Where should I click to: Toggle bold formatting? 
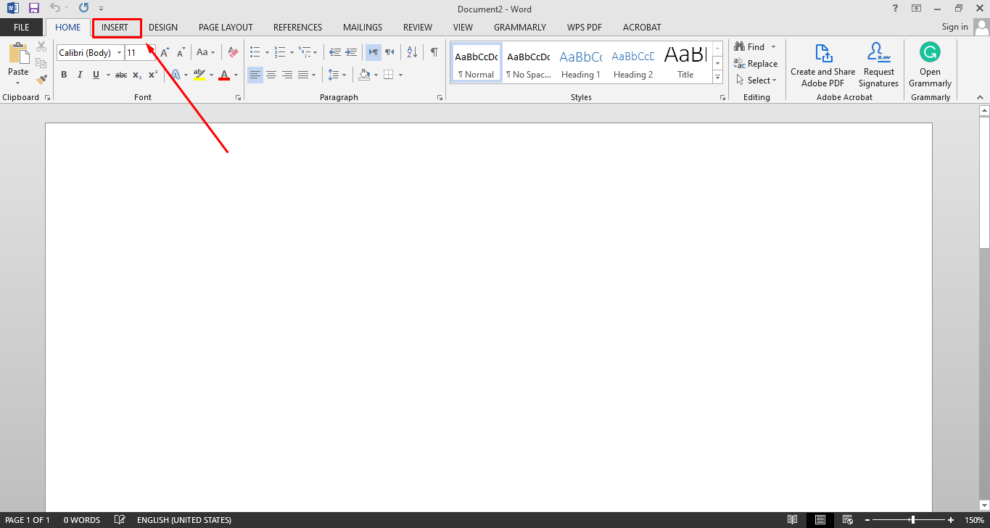click(x=64, y=74)
